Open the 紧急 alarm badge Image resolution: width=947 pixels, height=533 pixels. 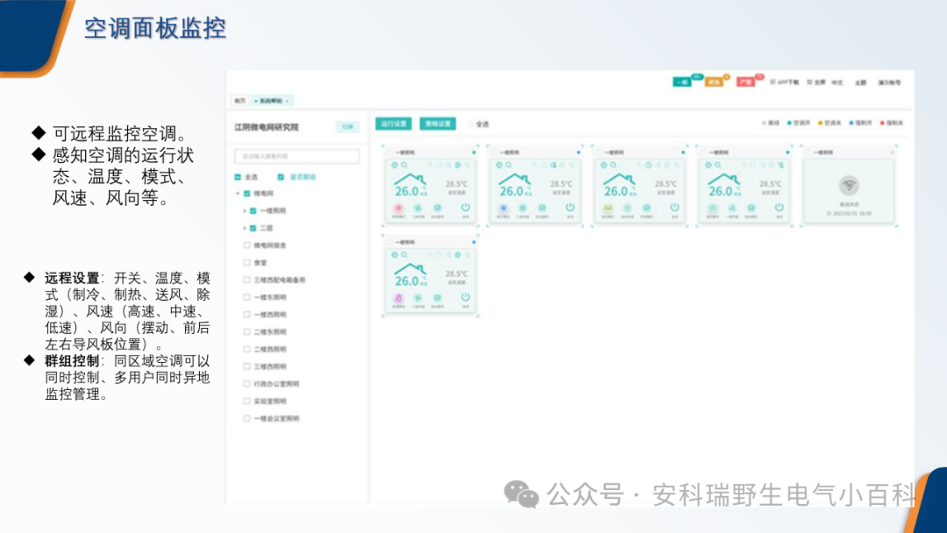click(714, 82)
